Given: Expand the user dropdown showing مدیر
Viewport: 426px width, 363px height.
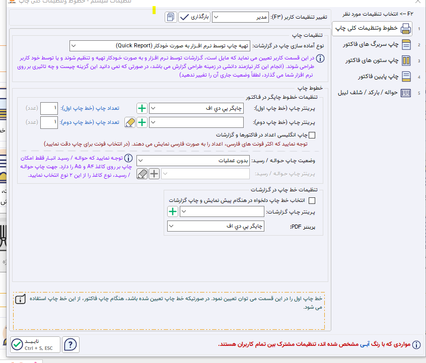Looking at the screenshot, I should pyautogui.click(x=240, y=17).
